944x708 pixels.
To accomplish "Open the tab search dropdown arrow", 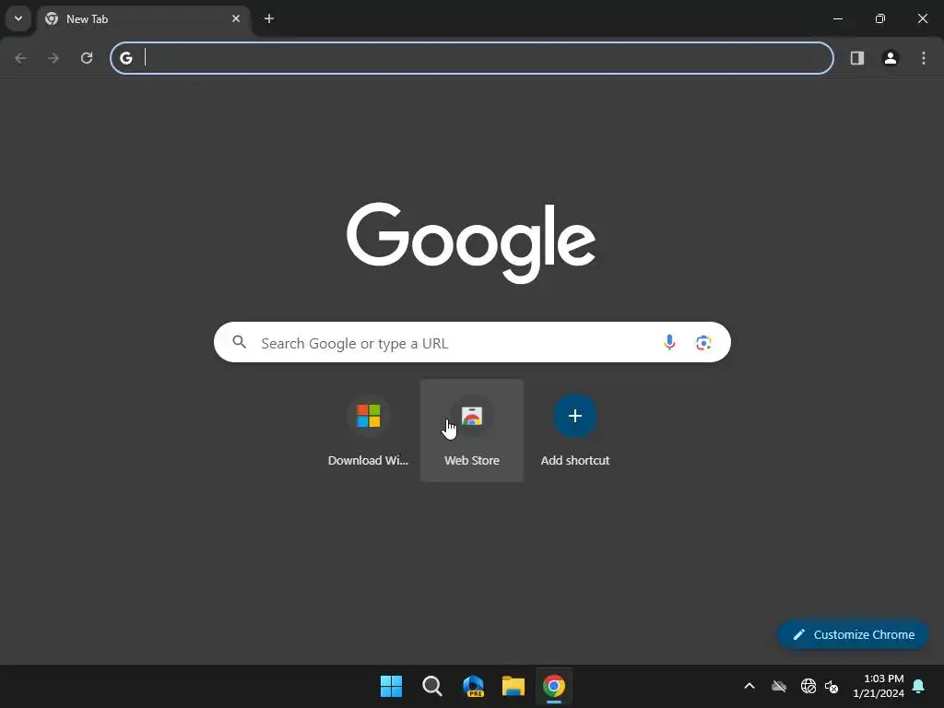I will coord(18,18).
